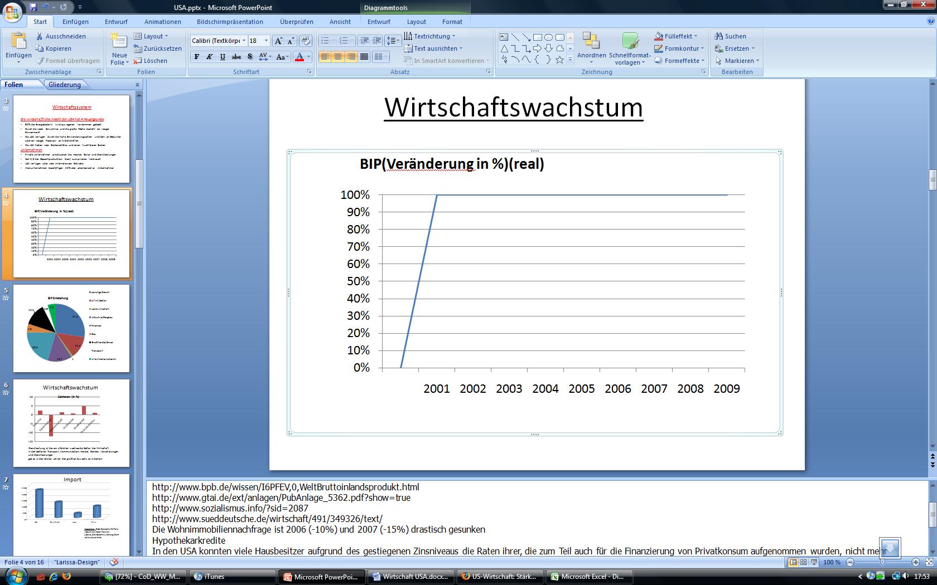Screen dimensions: 937x585
Task: Undo the last action
Action: point(46,7)
